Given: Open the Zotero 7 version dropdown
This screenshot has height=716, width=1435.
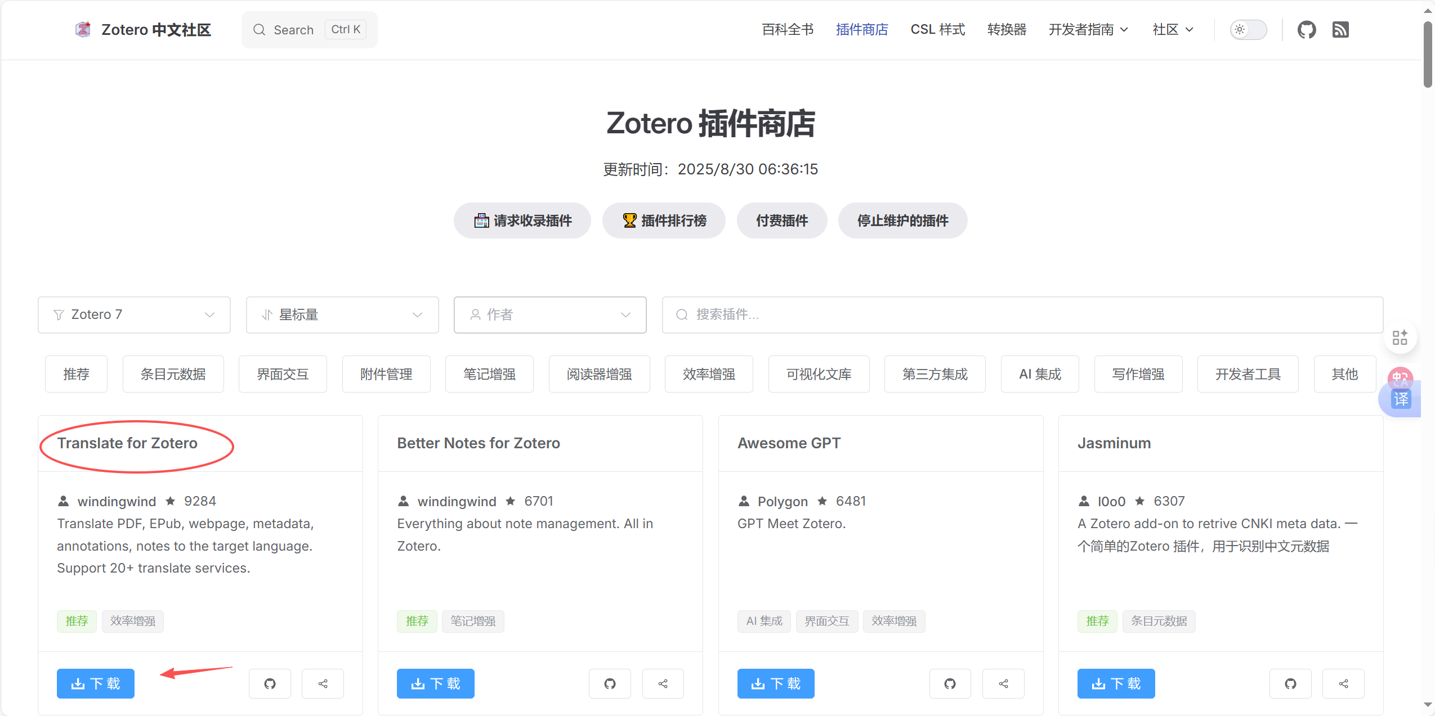Looking at the screenshot, I should coord(134,314).
